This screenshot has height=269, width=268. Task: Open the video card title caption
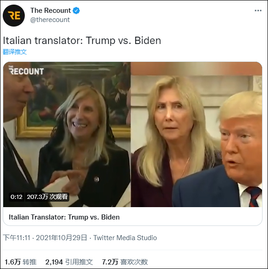coord(64,217)
